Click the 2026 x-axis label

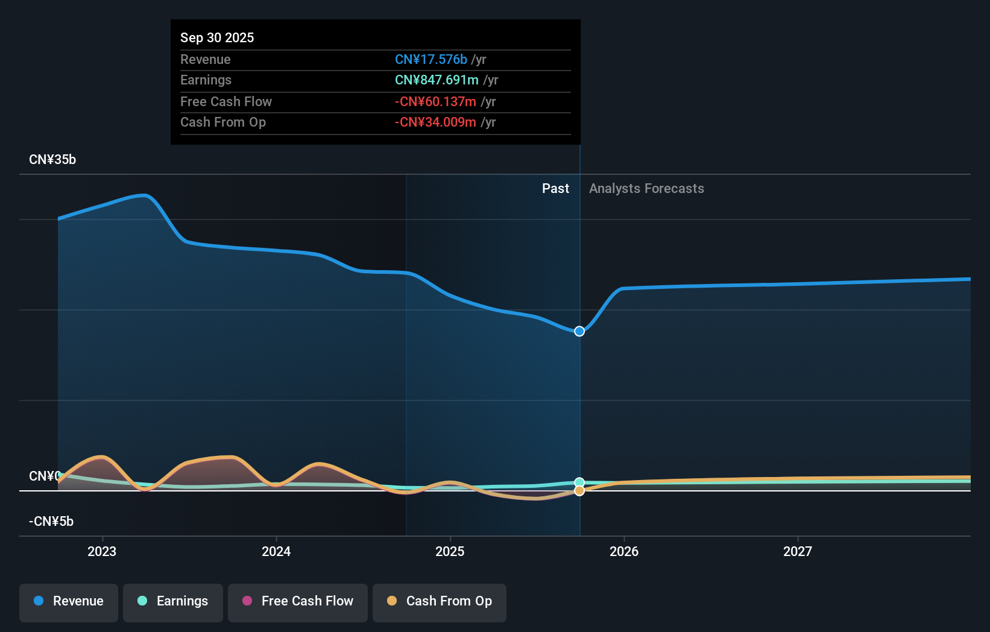623,551
